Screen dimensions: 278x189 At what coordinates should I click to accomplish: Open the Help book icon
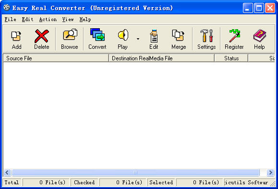(260, 35)
